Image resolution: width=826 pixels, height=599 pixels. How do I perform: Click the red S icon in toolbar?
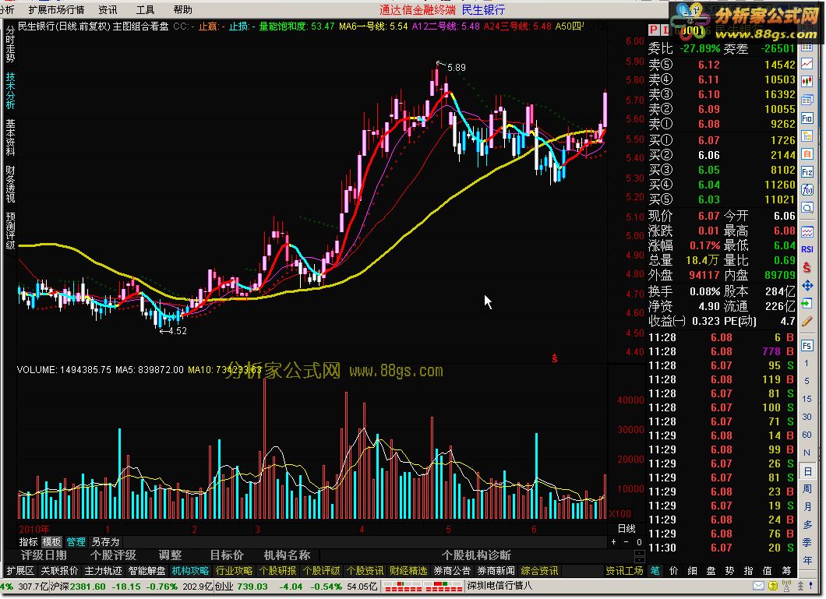tap(807, 267)
